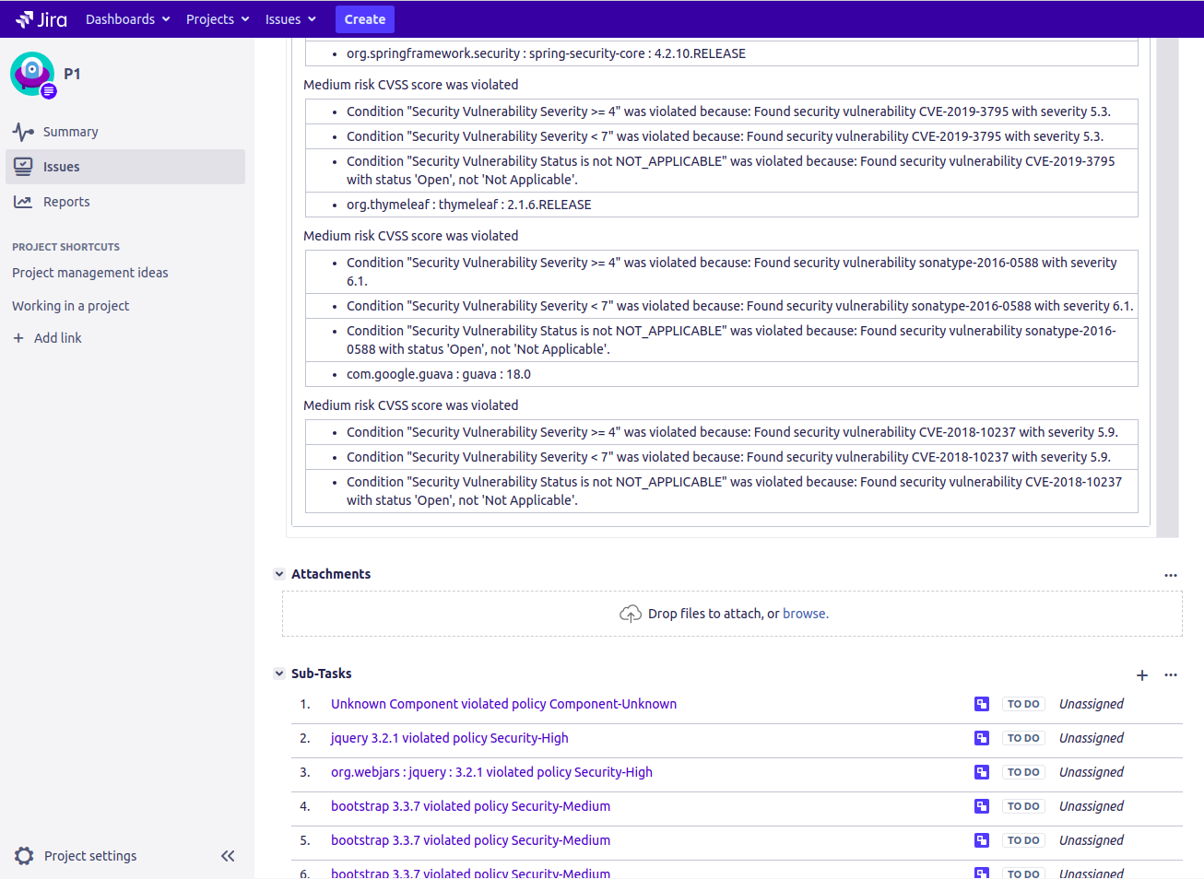
Task: Click the browse link to attach files
Action: (x=805, y=613)
